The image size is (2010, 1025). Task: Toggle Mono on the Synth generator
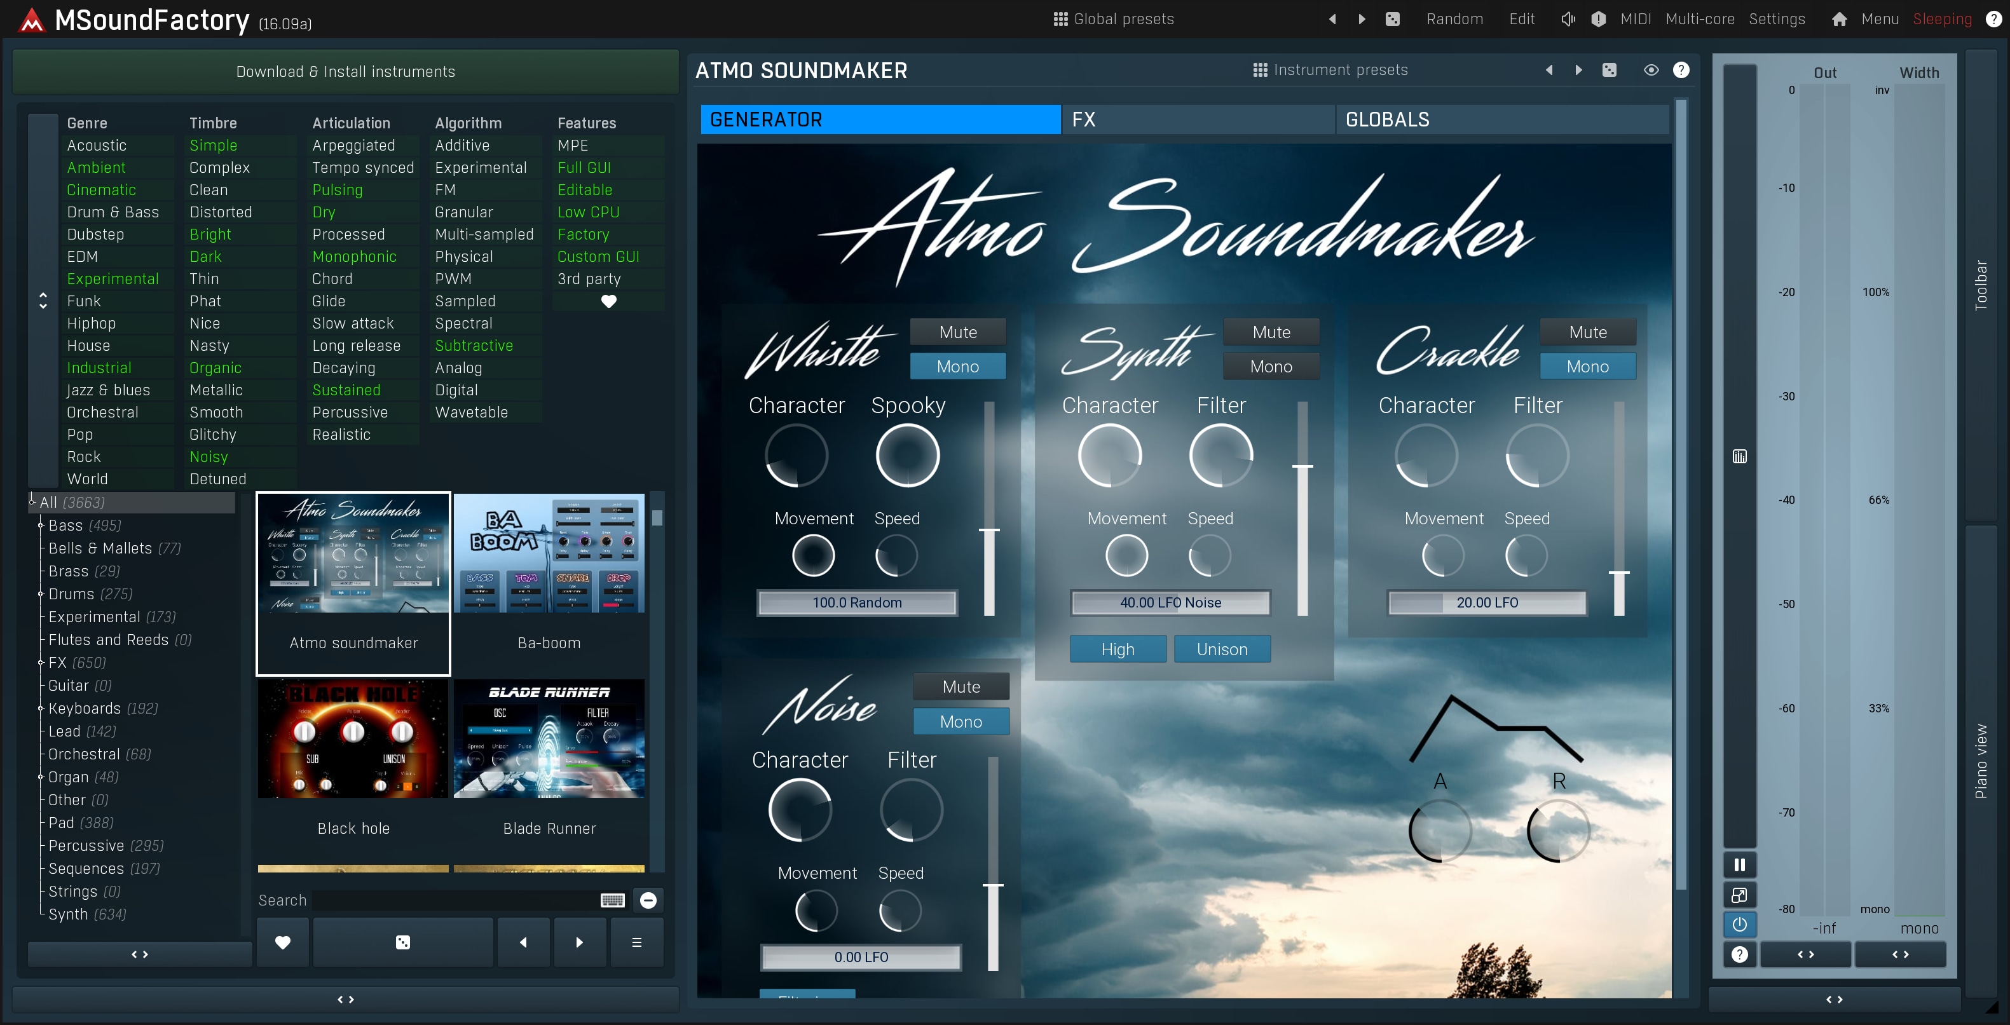tap(1271, 367)
